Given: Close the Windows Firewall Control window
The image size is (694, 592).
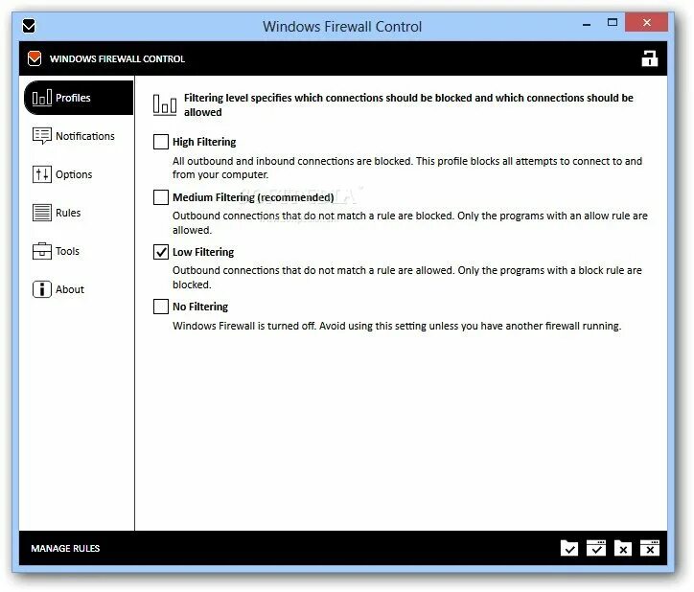Looking at the screenshot, I should tap(647, 22).
